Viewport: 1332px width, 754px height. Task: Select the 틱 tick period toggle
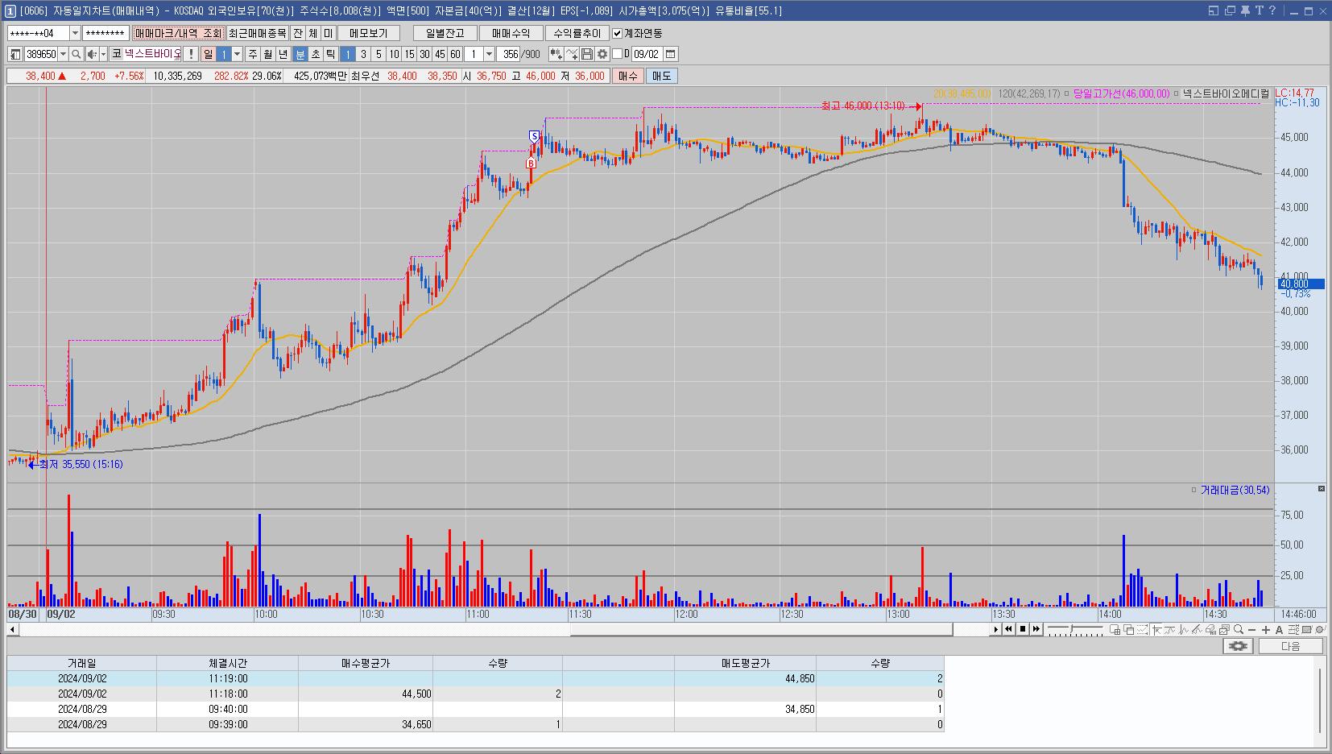point(330,54)
